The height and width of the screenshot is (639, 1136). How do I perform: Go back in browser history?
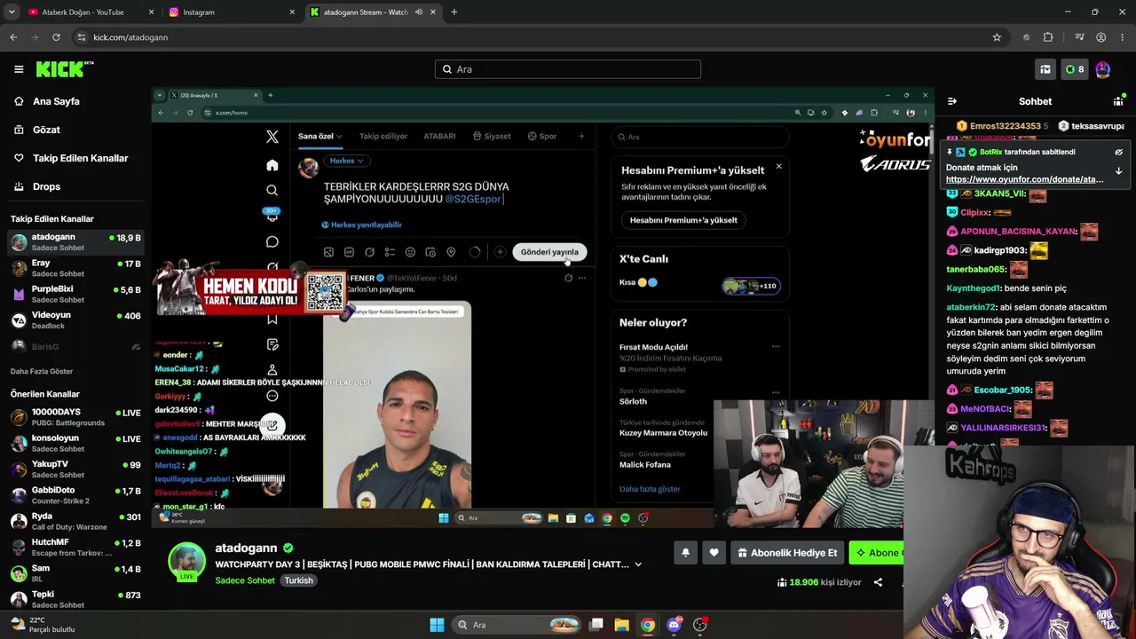tap(13, 37)
